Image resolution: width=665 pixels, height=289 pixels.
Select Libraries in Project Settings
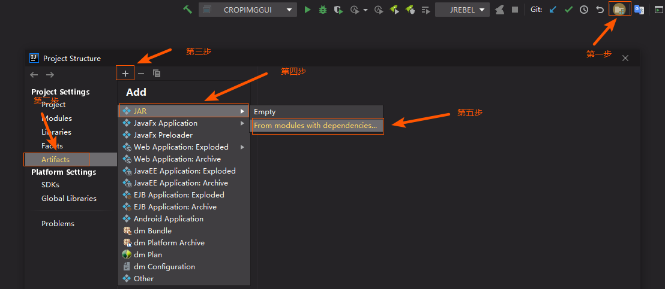click(x=56, y=132)
